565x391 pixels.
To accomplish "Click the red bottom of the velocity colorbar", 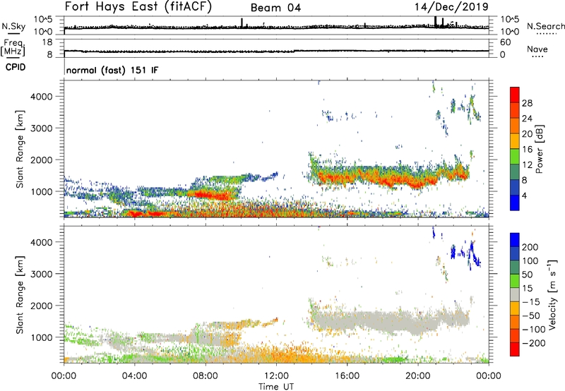I will [515, 349].
